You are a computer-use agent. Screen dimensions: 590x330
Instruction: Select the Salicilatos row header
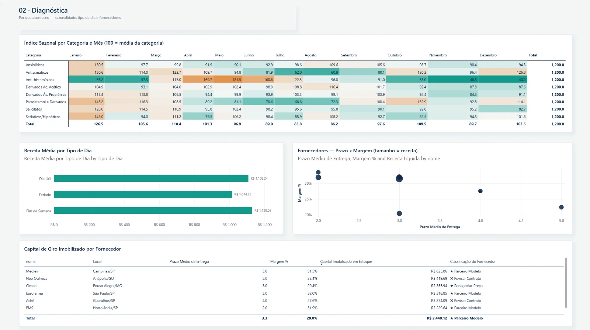coord(34,109)
